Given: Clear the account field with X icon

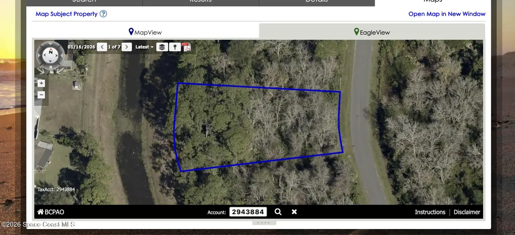Looking at the screenshot, I should pyautogui.click(x=294, y=212).
